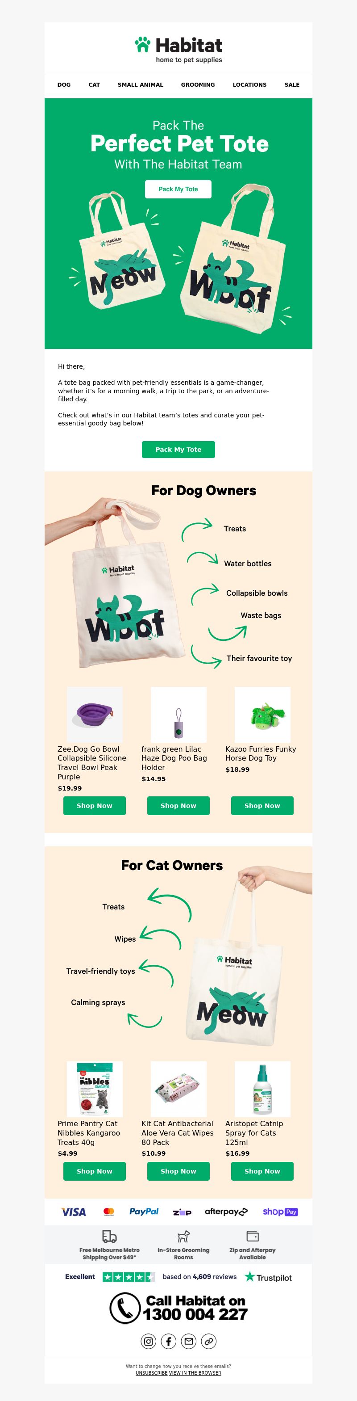357x1401 pixels.
Task: Open the DOG menu item
Action: tap(64, 85)
